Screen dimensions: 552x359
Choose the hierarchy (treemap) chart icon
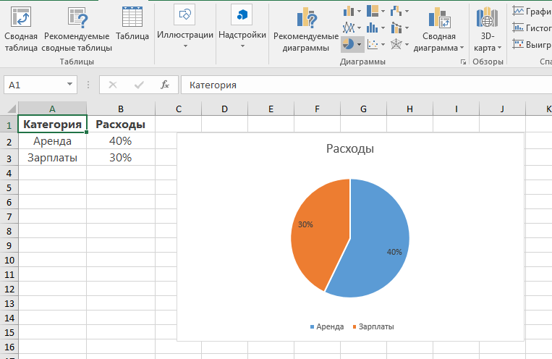pos(373,12)
